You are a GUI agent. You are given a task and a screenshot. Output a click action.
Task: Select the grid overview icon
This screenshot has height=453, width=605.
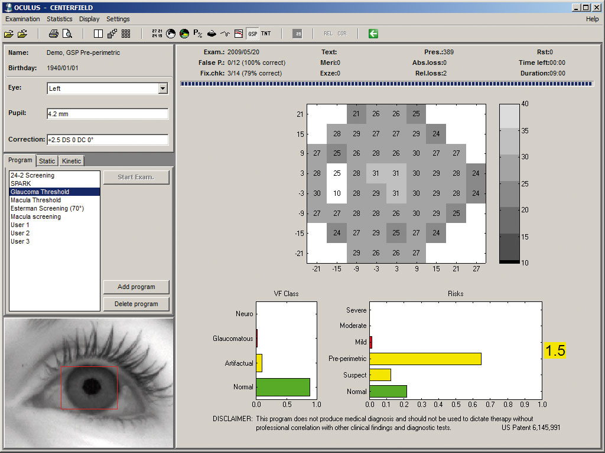tap(126, 34)
